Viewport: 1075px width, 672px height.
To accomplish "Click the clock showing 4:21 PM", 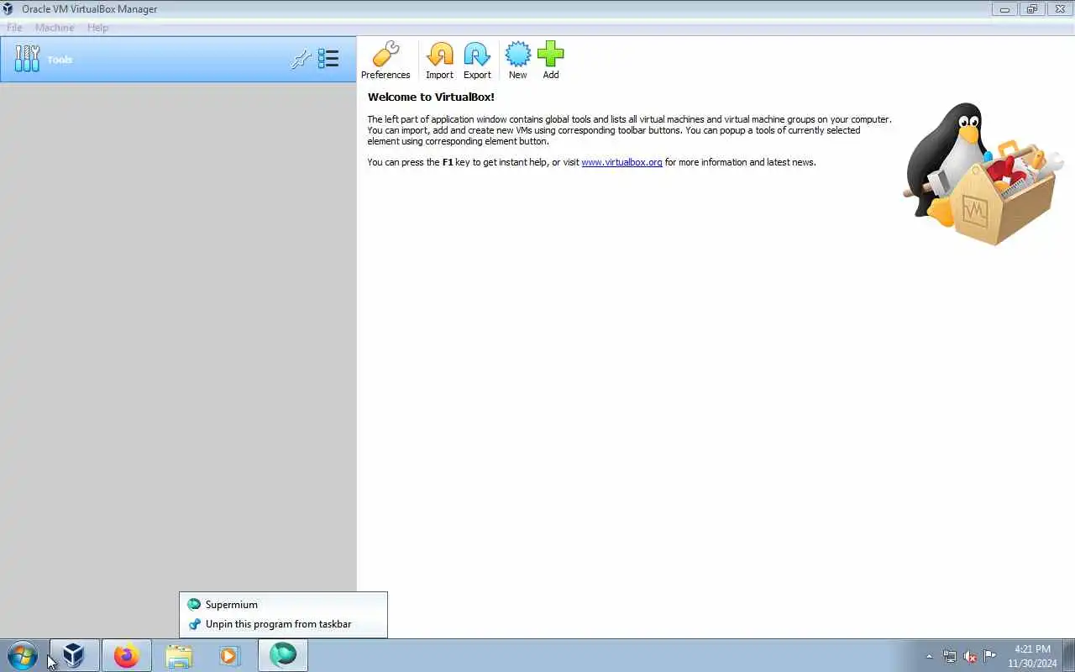I will pyautogui.click(x=1032, y=656).
